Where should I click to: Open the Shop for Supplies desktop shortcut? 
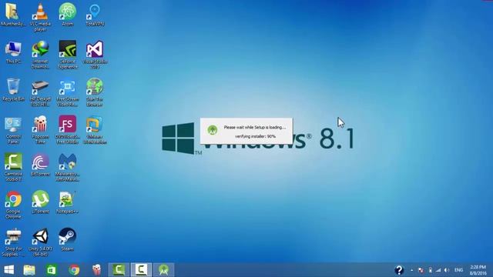tap(13, 242)
